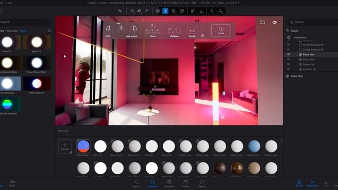Open the Import bottom tab
338x190 pixels.
(136, 184)
